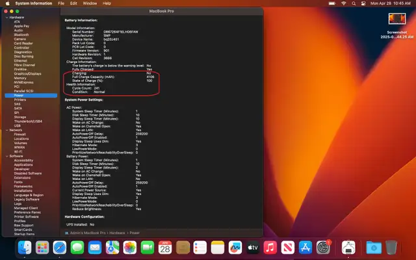416x260 pixels.
Task: Open the File menu
Action: coord(61,3)
